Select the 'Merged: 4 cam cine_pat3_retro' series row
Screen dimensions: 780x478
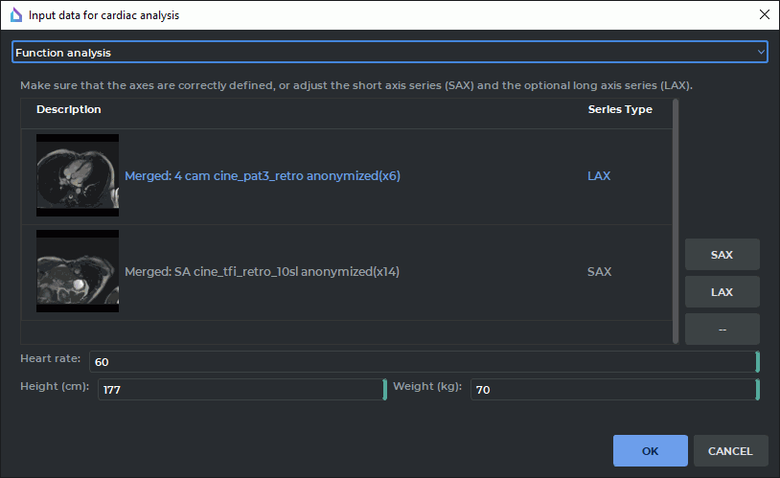tap(263, 176)
